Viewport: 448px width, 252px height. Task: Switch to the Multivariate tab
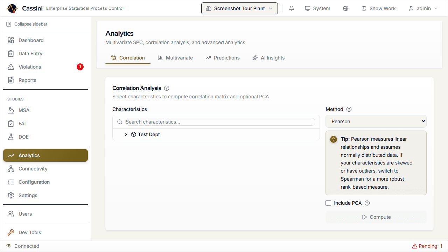pos(175,58)
